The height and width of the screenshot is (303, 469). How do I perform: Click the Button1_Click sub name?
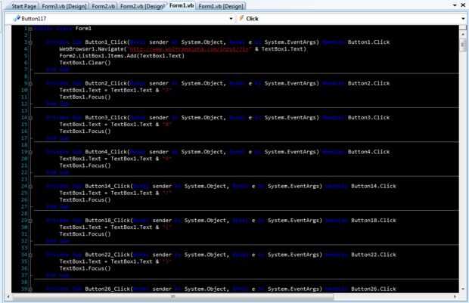(x=106, y=42)
